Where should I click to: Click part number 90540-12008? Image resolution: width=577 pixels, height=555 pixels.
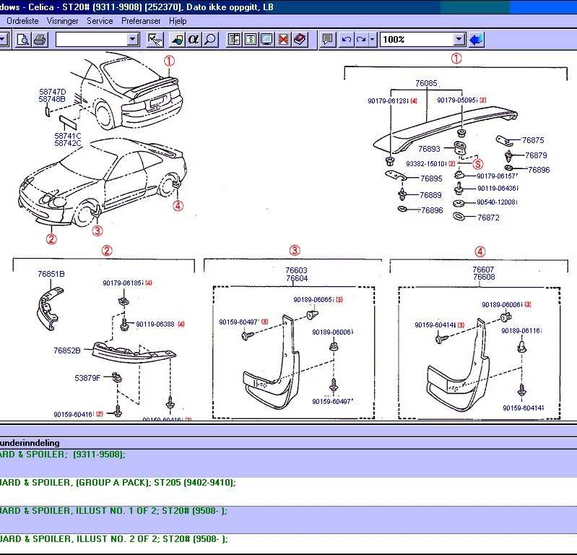[x=497, y=202]
